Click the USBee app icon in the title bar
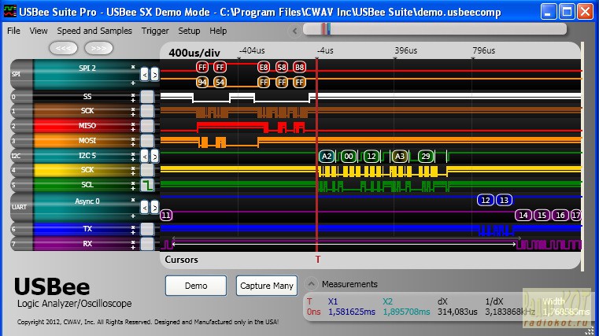Viewport: 599px width, 336px height. click(x=10, y=12)
